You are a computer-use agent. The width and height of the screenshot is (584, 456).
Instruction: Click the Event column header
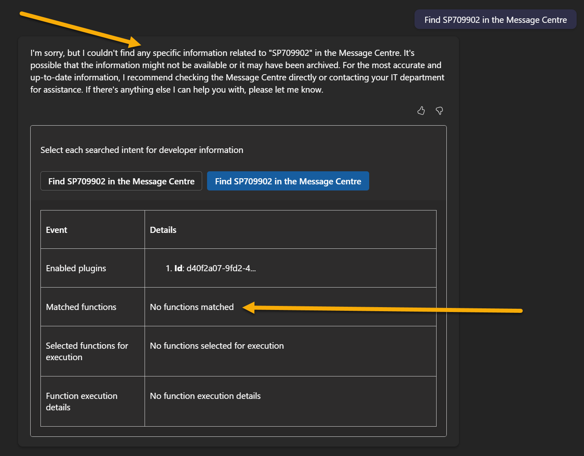56,230
